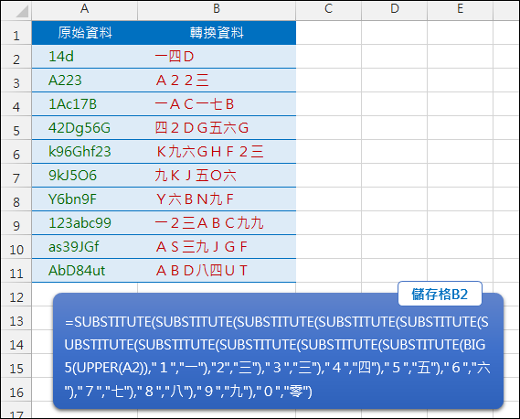Select cell containing as39JGf

click(85, 247)
